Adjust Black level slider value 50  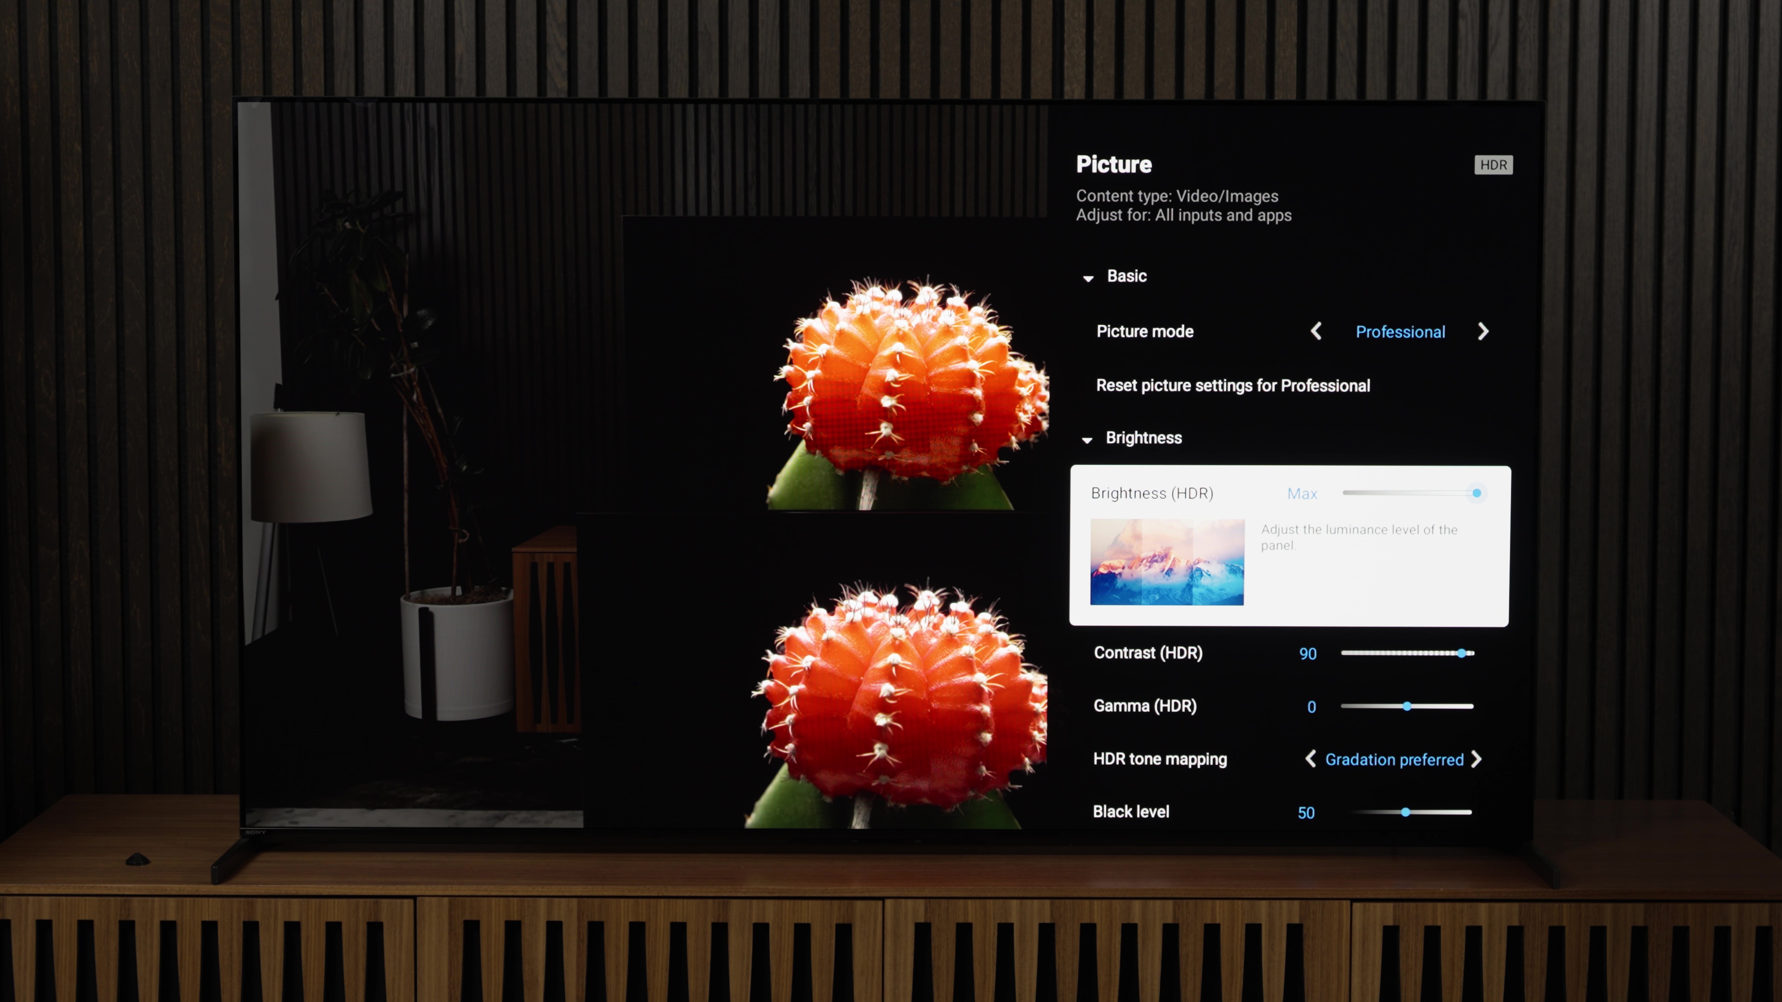(x=1406, y=811)
